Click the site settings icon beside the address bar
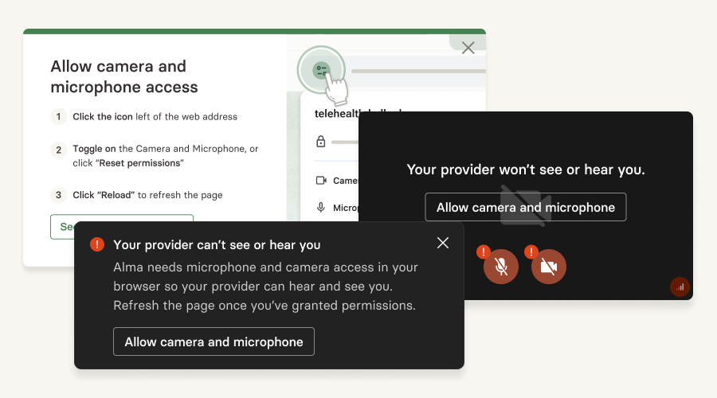This screenshot has height=398, width=717. click(x=321, y=70)
